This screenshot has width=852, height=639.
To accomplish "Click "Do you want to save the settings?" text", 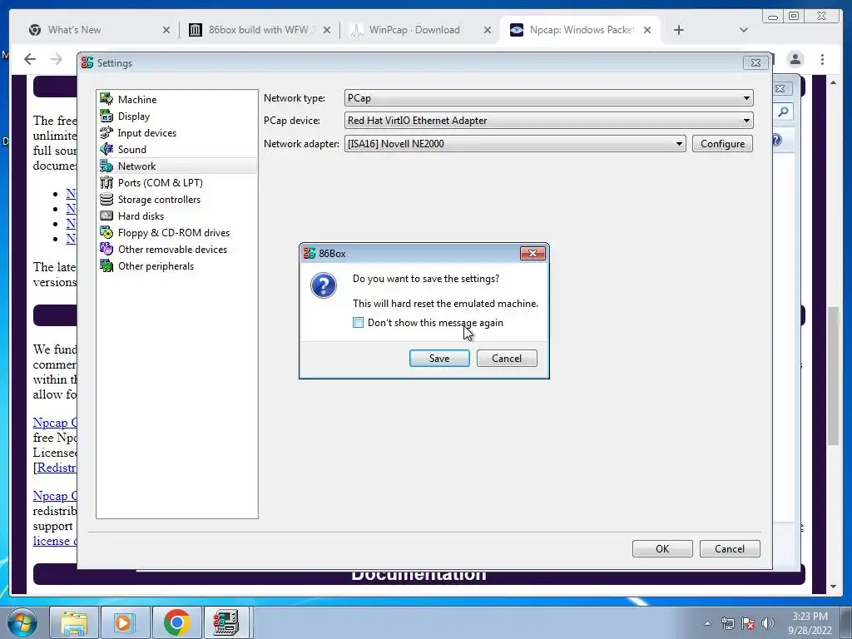I will [425, 278].
